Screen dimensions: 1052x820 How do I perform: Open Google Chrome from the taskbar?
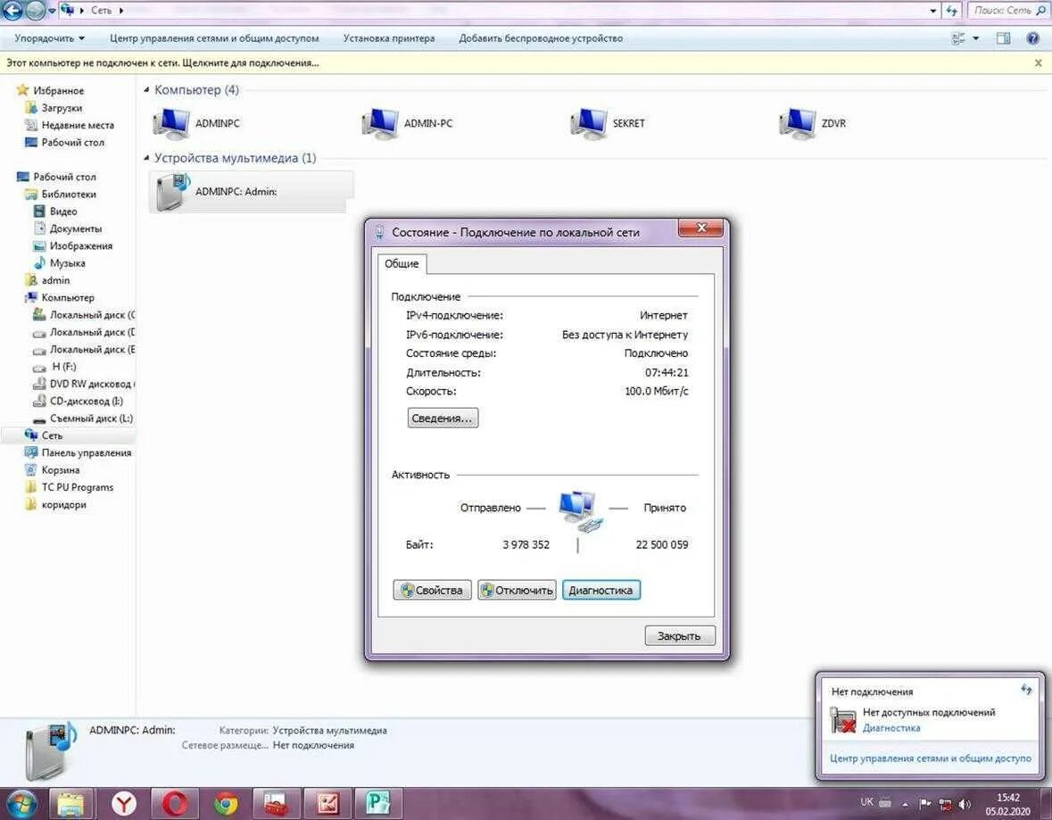pyautogui.click(x=226, y=804)
